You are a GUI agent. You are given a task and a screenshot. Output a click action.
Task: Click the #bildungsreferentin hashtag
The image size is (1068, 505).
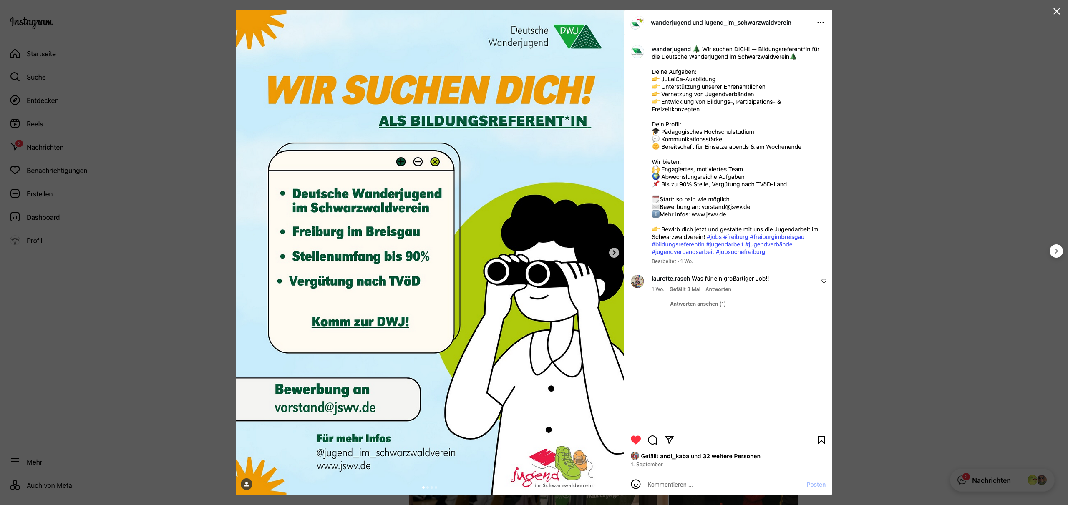click(x=678, y=244)
